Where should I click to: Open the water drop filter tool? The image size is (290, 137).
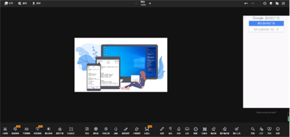116,129
